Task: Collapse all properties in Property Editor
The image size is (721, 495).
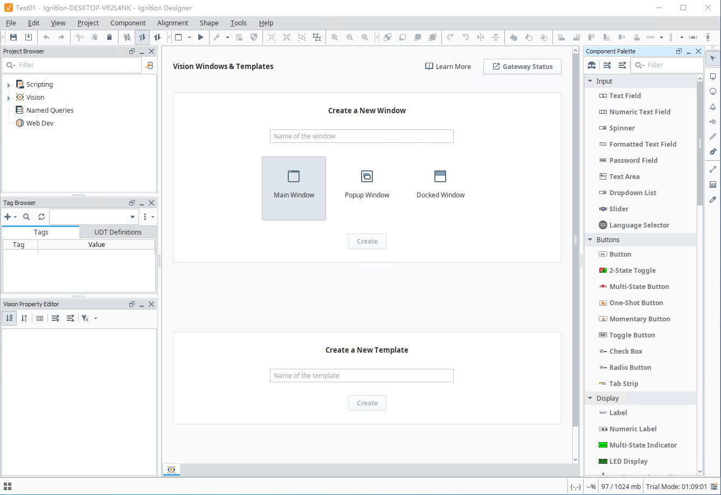Action: tap(70, 318)
